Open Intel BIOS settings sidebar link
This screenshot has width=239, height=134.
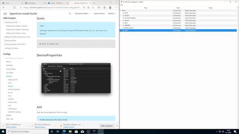pos(15,112)
